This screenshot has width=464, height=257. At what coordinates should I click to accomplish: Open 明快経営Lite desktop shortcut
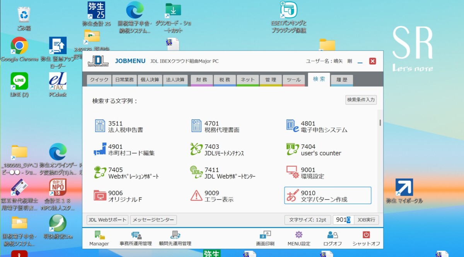coord(58,227)
